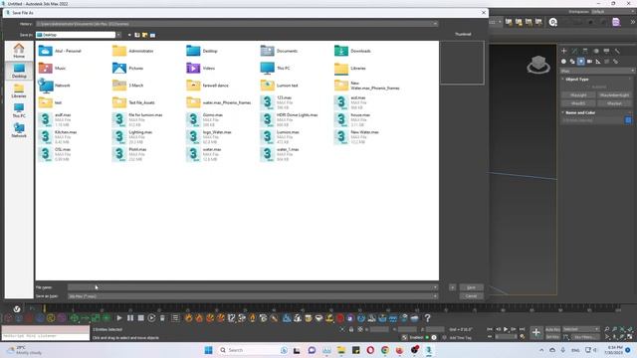Select the Lumion.max file
Screen dimensions: 637x358
[280, 137]
